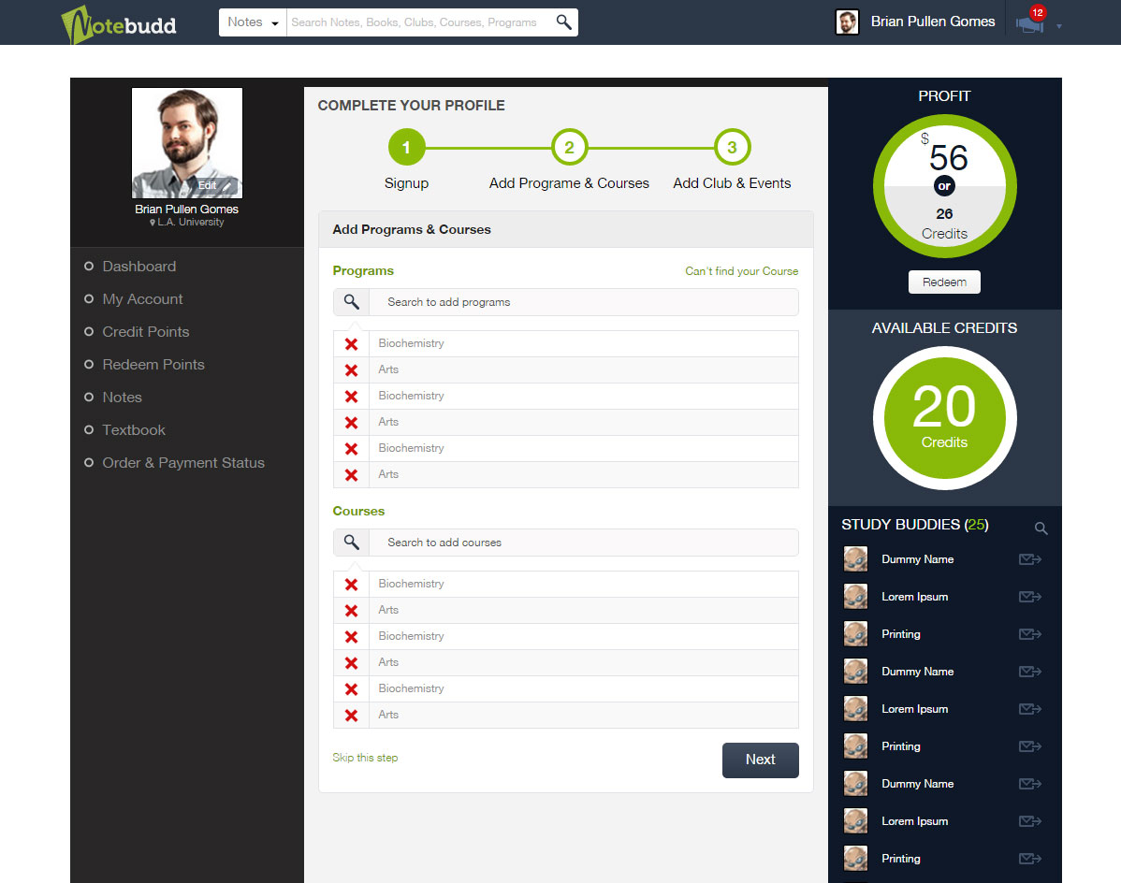
Task: Click the Can't find your Course link
Action: click(x=741, y=271)
